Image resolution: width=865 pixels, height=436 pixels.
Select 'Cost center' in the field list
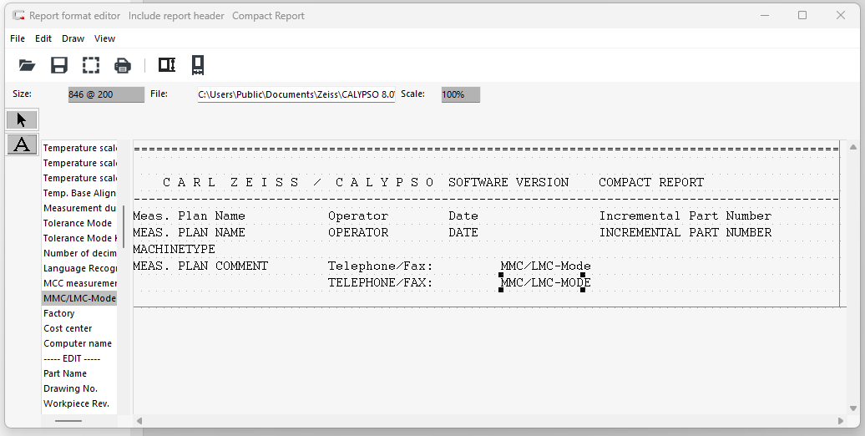pos(68,328)
